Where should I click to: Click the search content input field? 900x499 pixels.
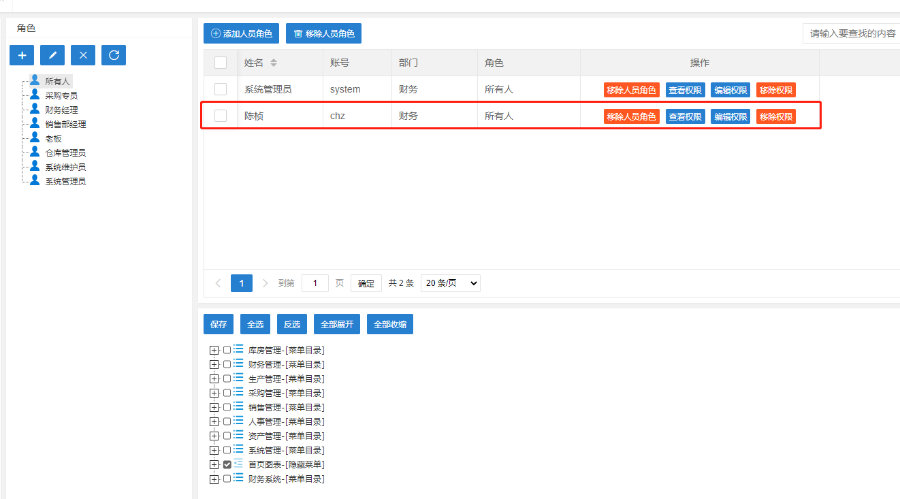tap(852, 33)
